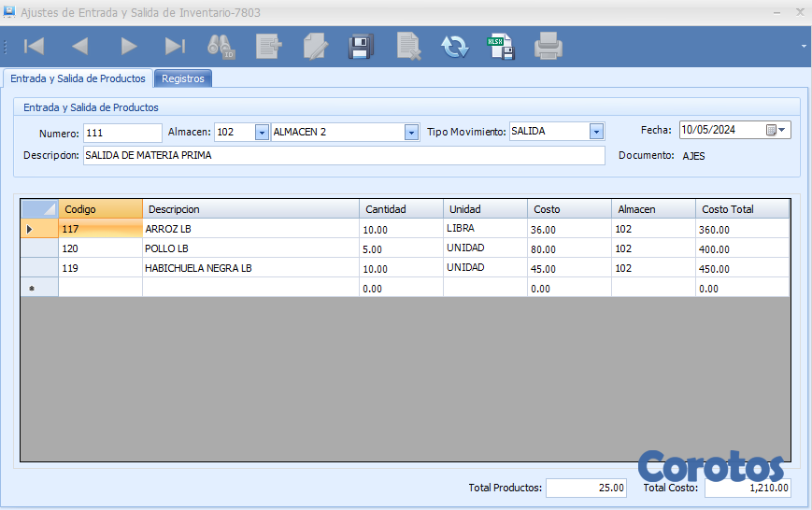The image size is (812, 510).
Task: Refresh the inventory data
Action: [455, 46]
